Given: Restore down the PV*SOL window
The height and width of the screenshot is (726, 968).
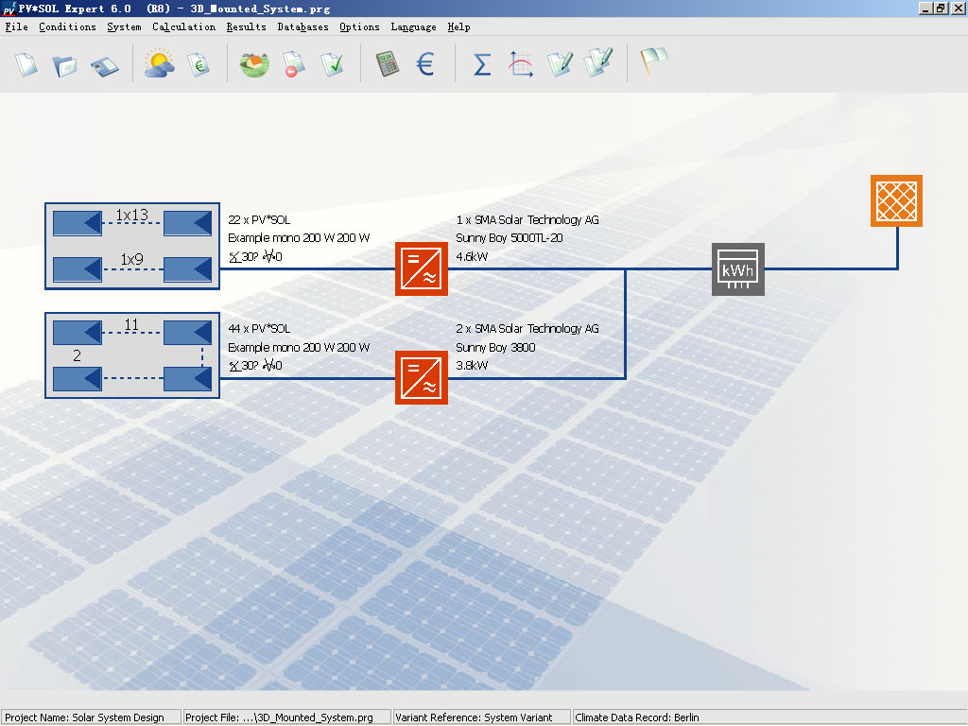Looking at the screenshot, I should tap(941, 8).
